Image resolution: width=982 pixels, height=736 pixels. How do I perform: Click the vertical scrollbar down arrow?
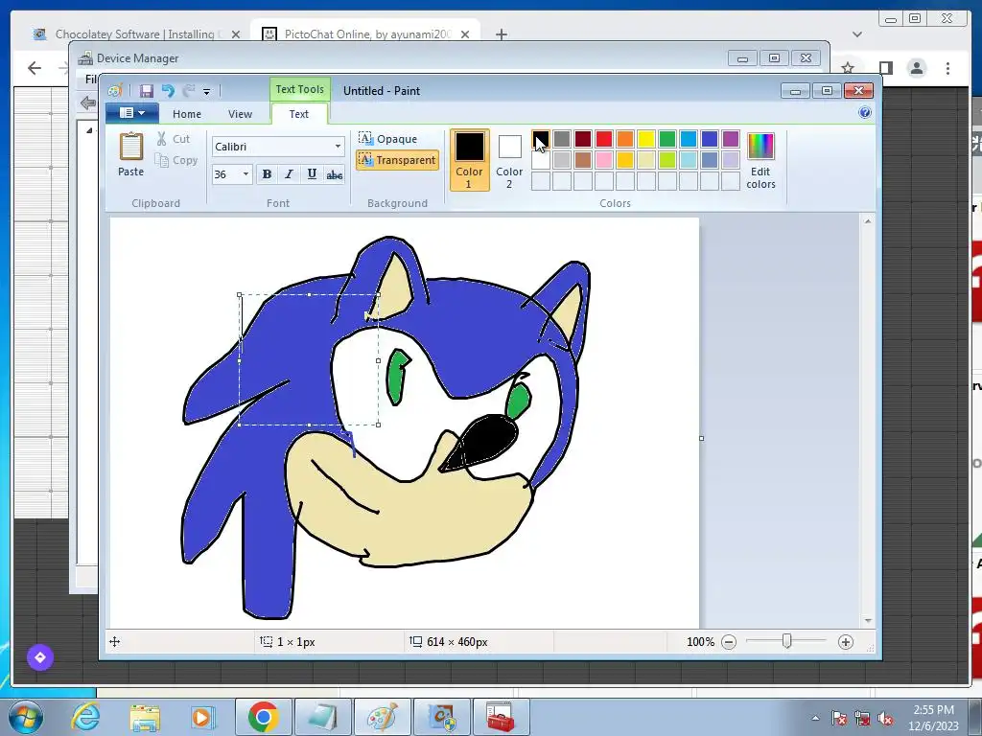point(867,620)
